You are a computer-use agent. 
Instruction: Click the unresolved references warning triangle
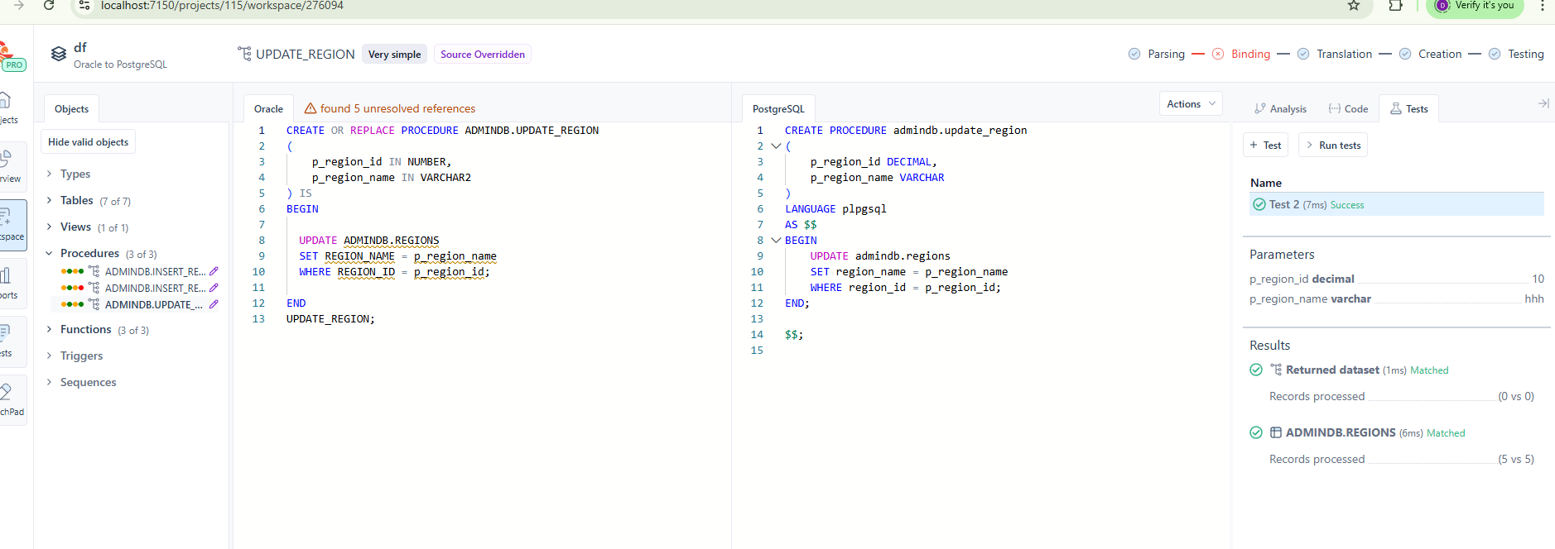pos(311,108)
